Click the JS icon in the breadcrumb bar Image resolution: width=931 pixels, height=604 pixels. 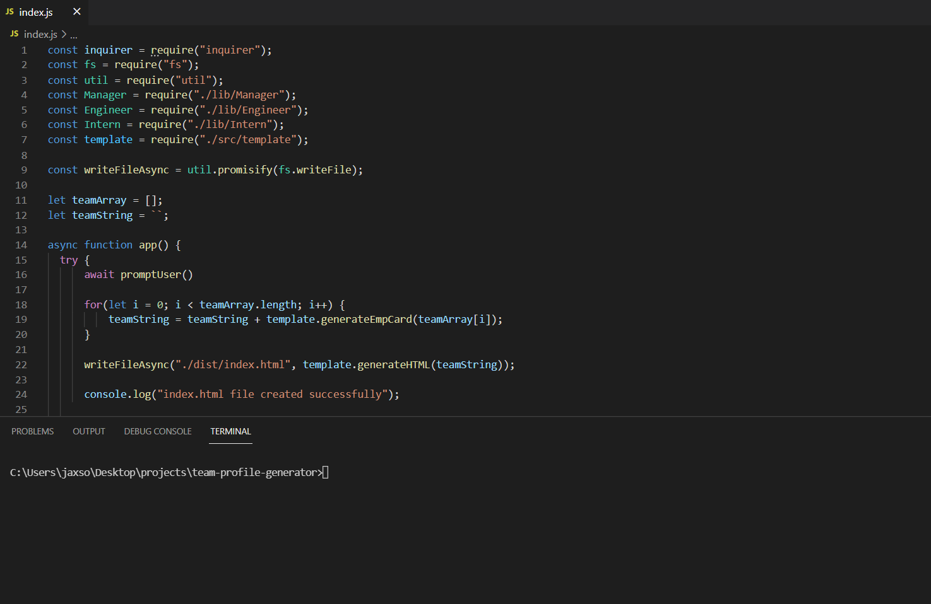click(13, 33)
